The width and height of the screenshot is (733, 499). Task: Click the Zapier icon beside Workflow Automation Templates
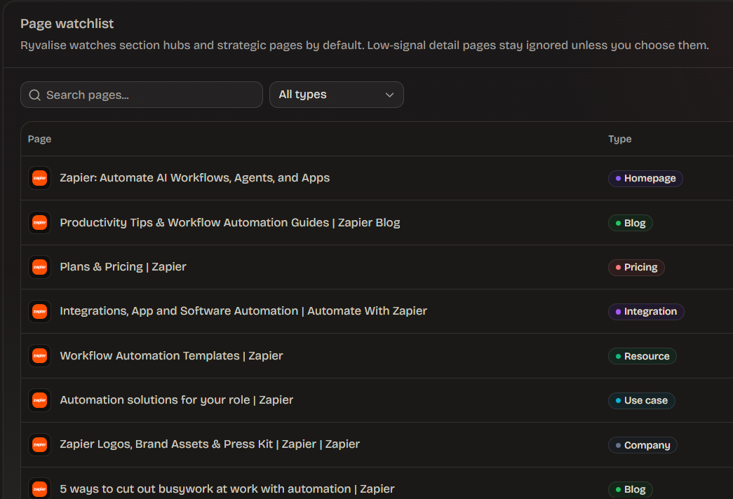pyautogui.click(x=40, y=355)
